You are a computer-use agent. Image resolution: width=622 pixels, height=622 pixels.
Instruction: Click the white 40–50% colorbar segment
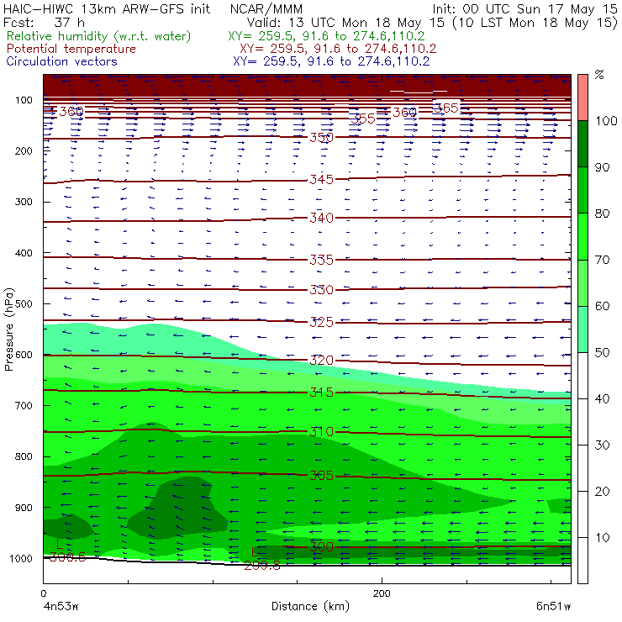click(582, 375)
